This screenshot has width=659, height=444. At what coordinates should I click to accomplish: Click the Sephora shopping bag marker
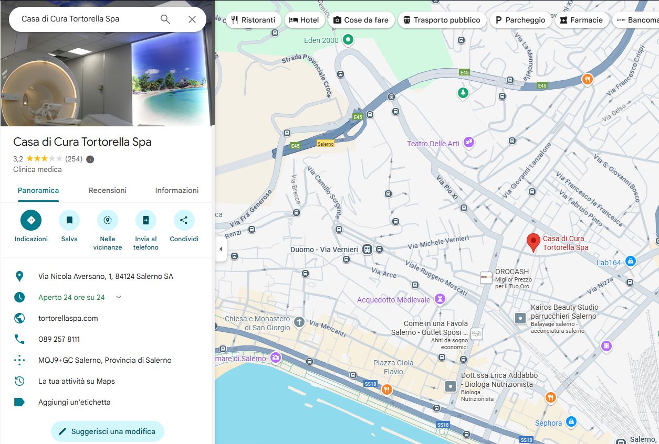pyautogui.click(x=571, y=421)
